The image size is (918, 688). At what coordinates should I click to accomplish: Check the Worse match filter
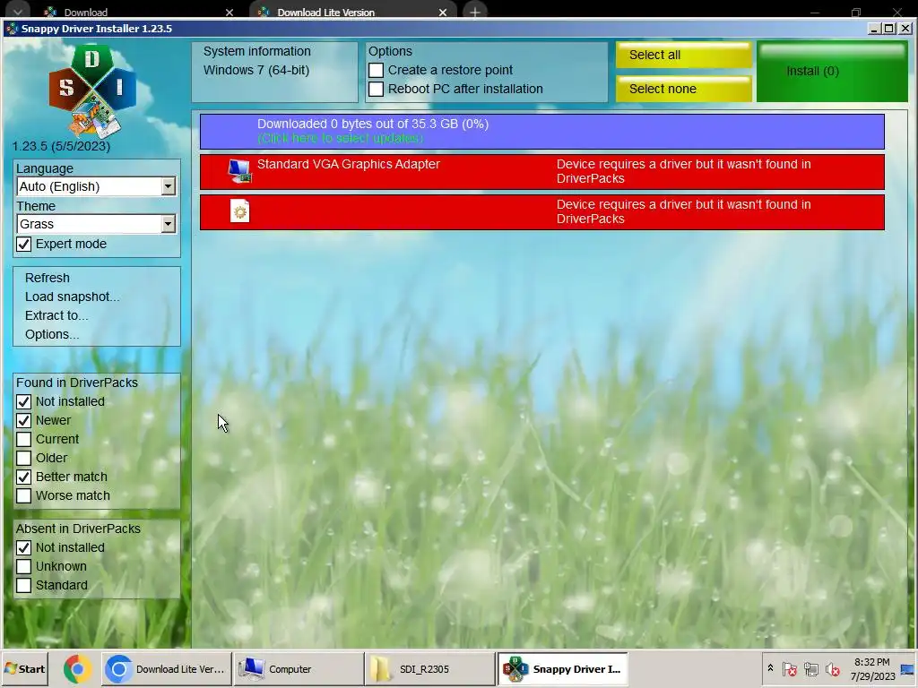click(23, 495)
